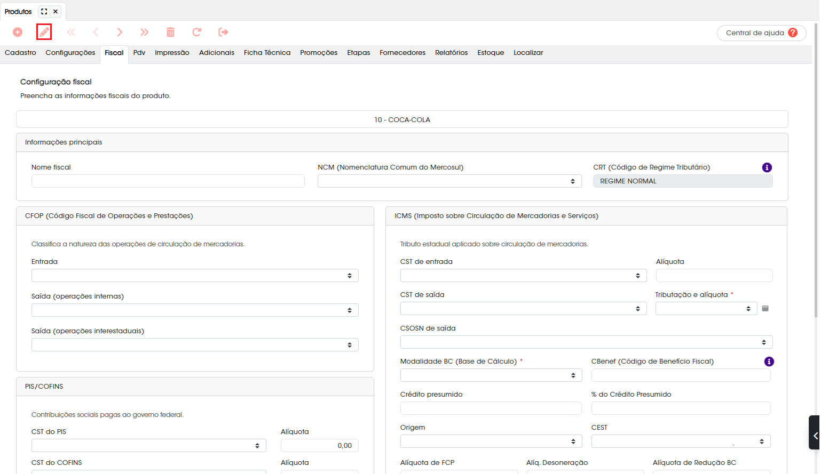Click the % do Crédito Presumido field
821x474 pixels.
681,408
